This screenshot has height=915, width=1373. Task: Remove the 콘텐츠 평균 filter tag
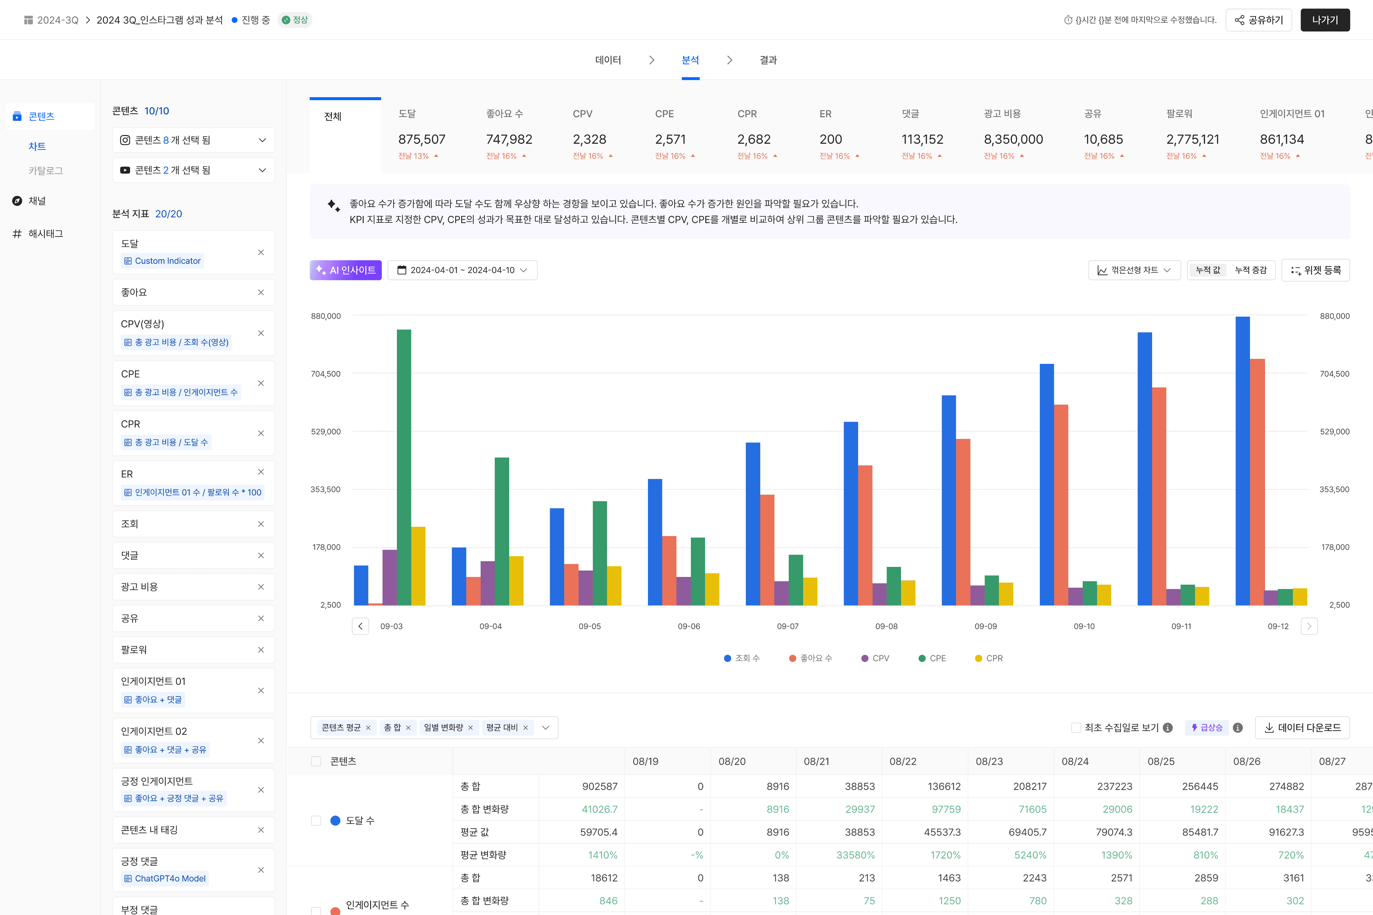368,728
